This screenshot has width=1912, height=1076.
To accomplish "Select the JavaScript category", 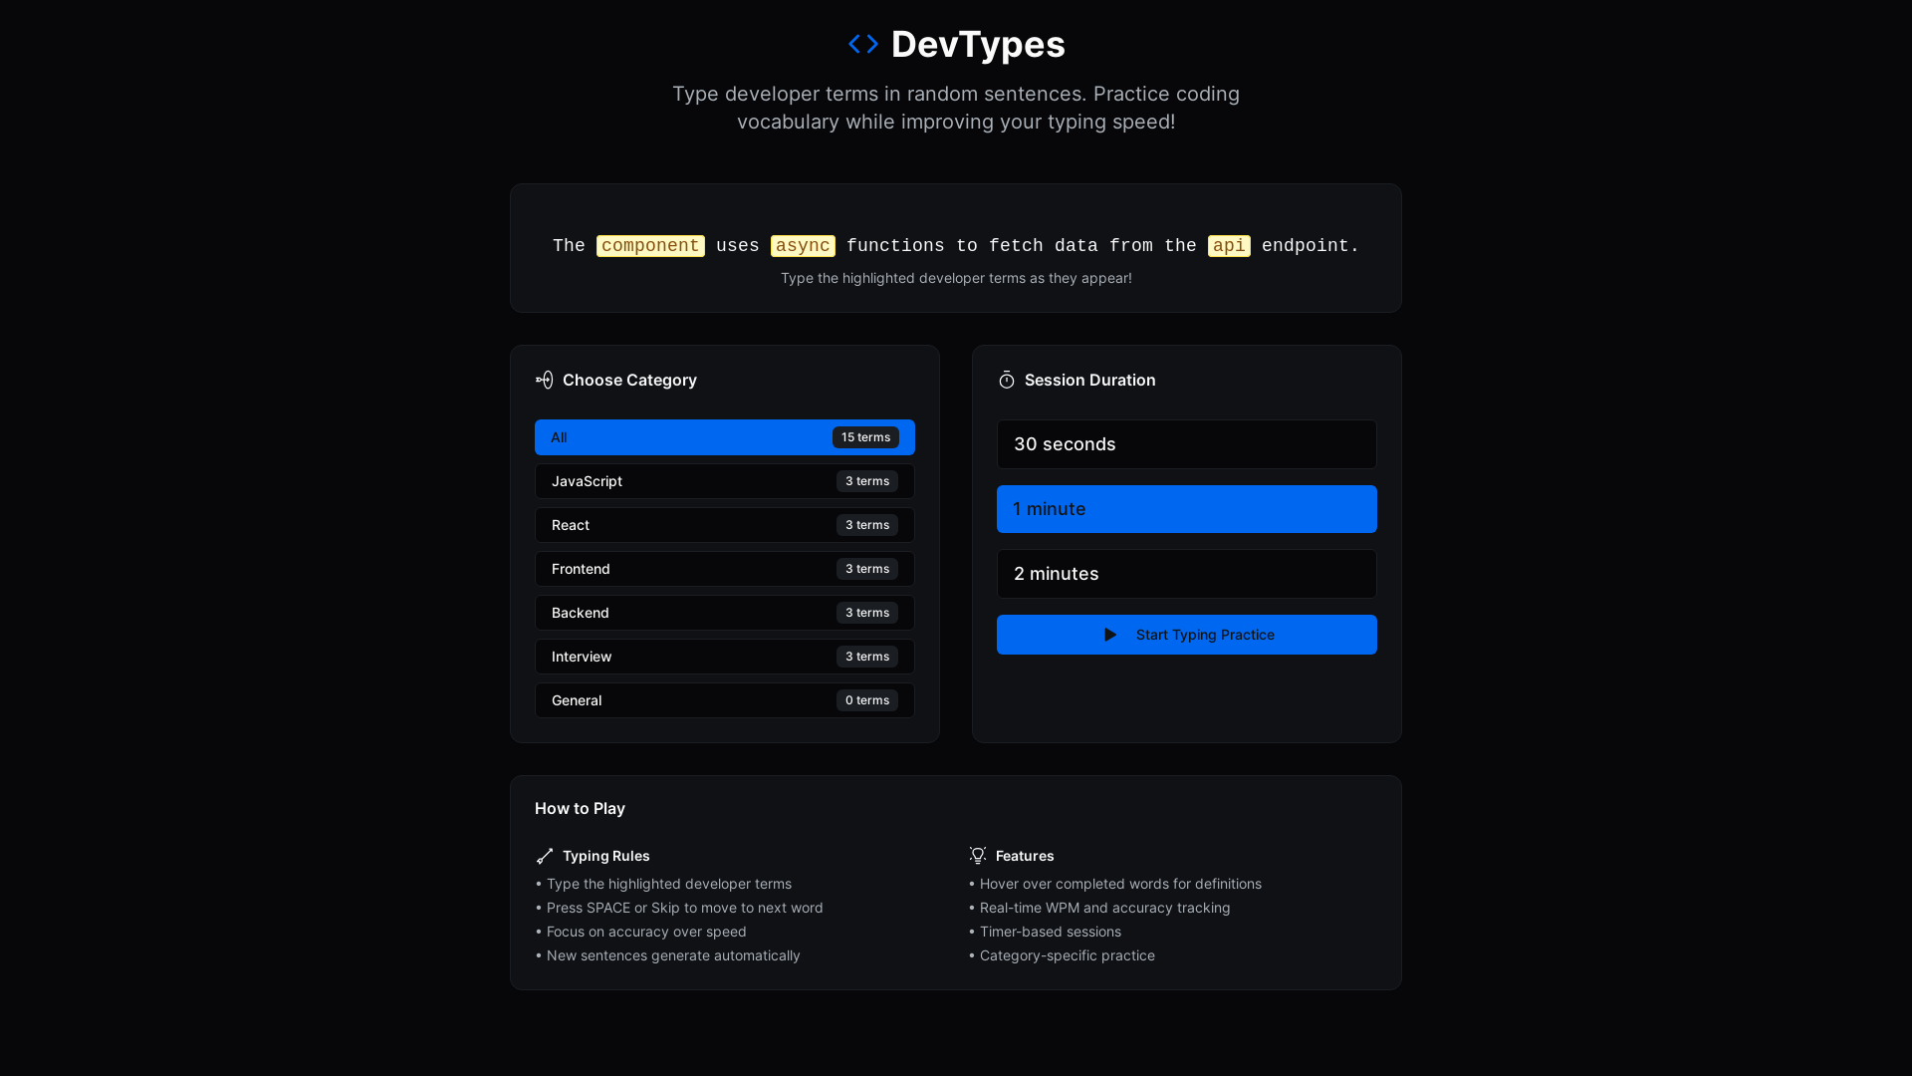I will [725, 481].
